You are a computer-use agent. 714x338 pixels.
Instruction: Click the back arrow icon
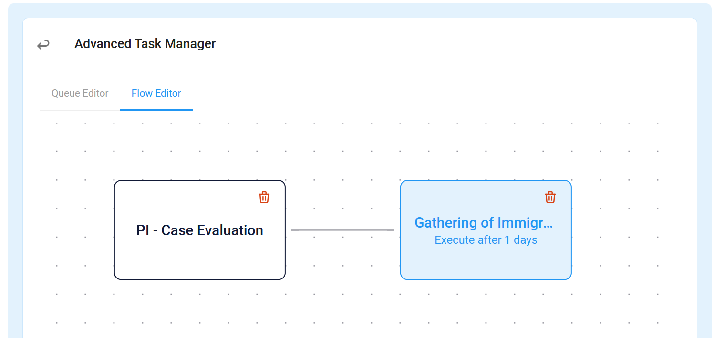tap(43, 45)
